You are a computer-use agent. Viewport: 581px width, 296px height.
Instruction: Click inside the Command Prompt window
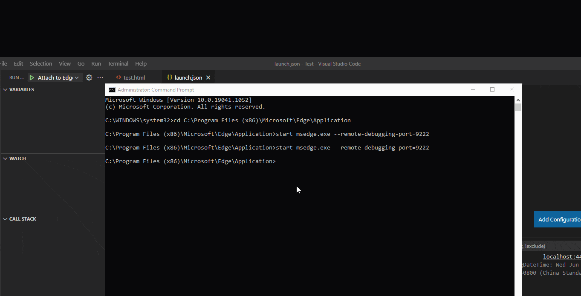pyautogui.click(x=298, y=190)
